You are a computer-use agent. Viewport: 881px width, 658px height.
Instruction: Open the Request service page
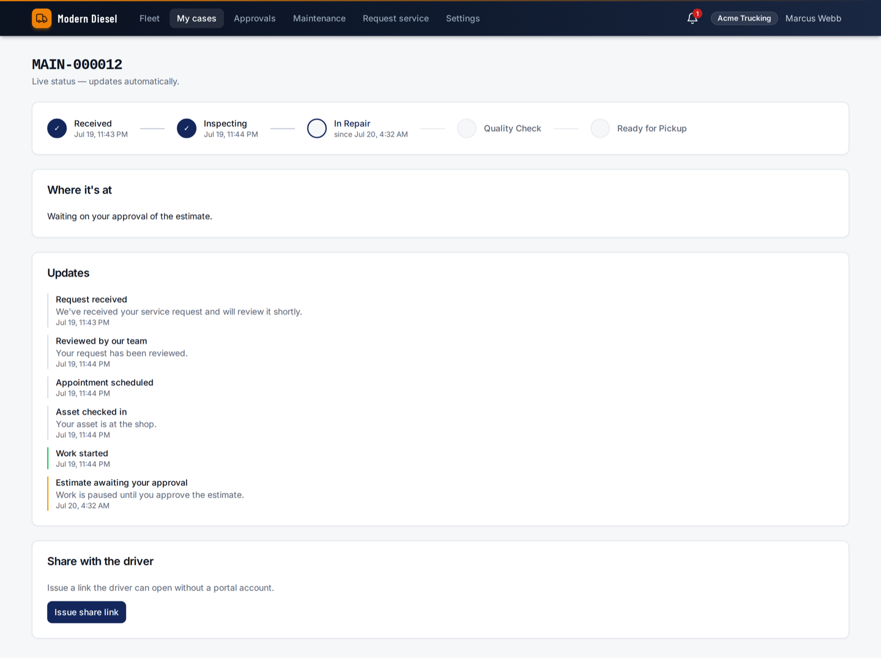pos(395,18)
